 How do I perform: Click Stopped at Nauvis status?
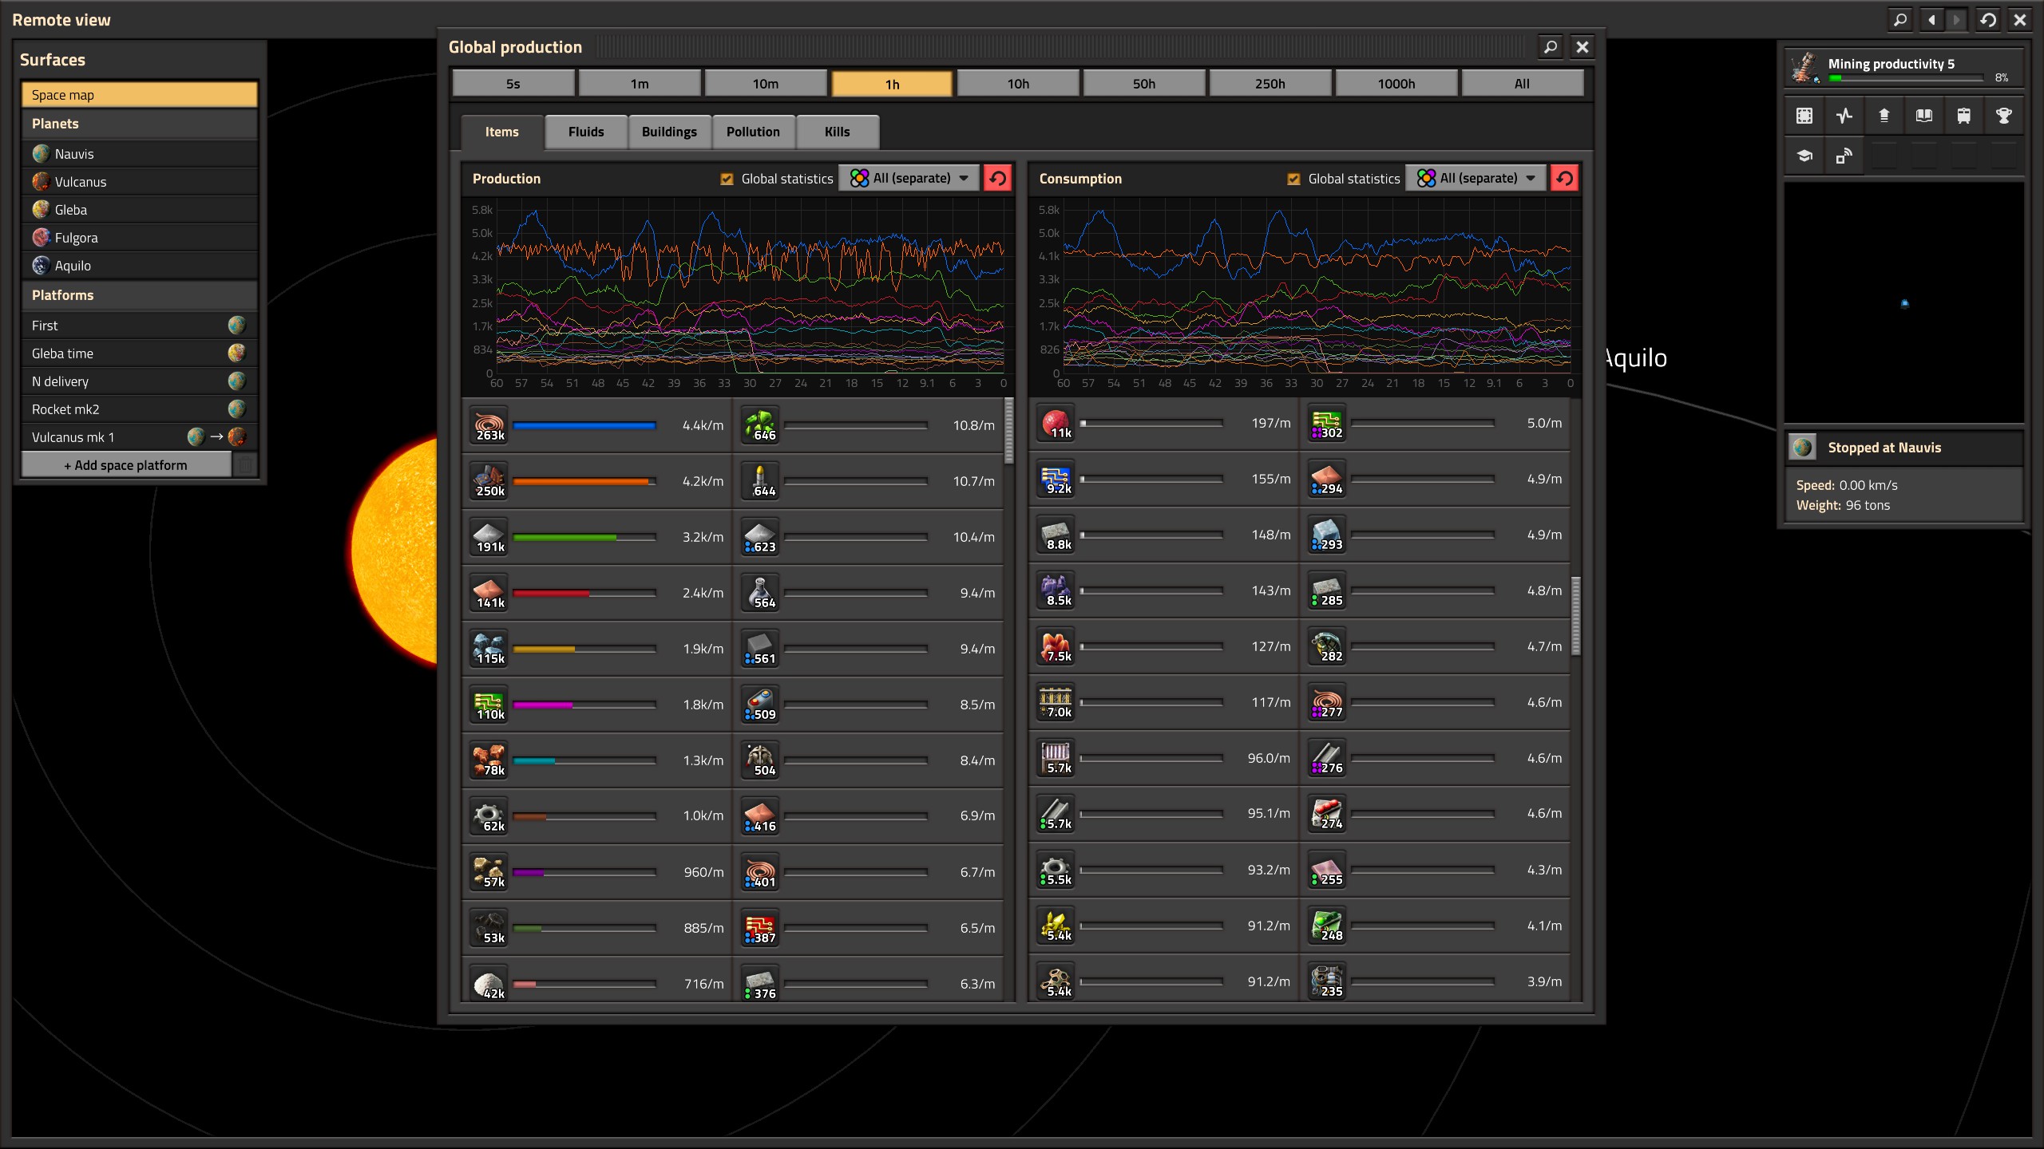(x=1904, y=448)
